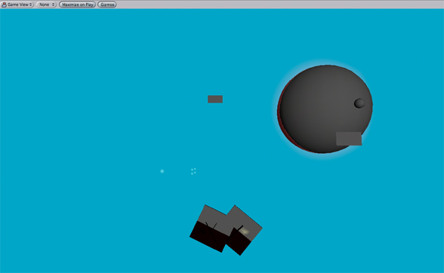Toggle the Gizmos button
Screen dimensions: 444x273
pyautogui.click(x=107, y=5)
